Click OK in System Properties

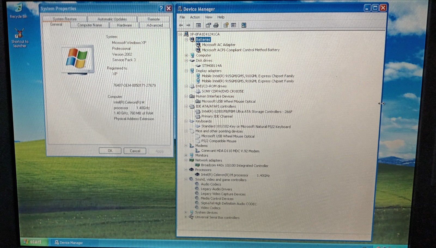pyautogui.click(x=110, y=151)
